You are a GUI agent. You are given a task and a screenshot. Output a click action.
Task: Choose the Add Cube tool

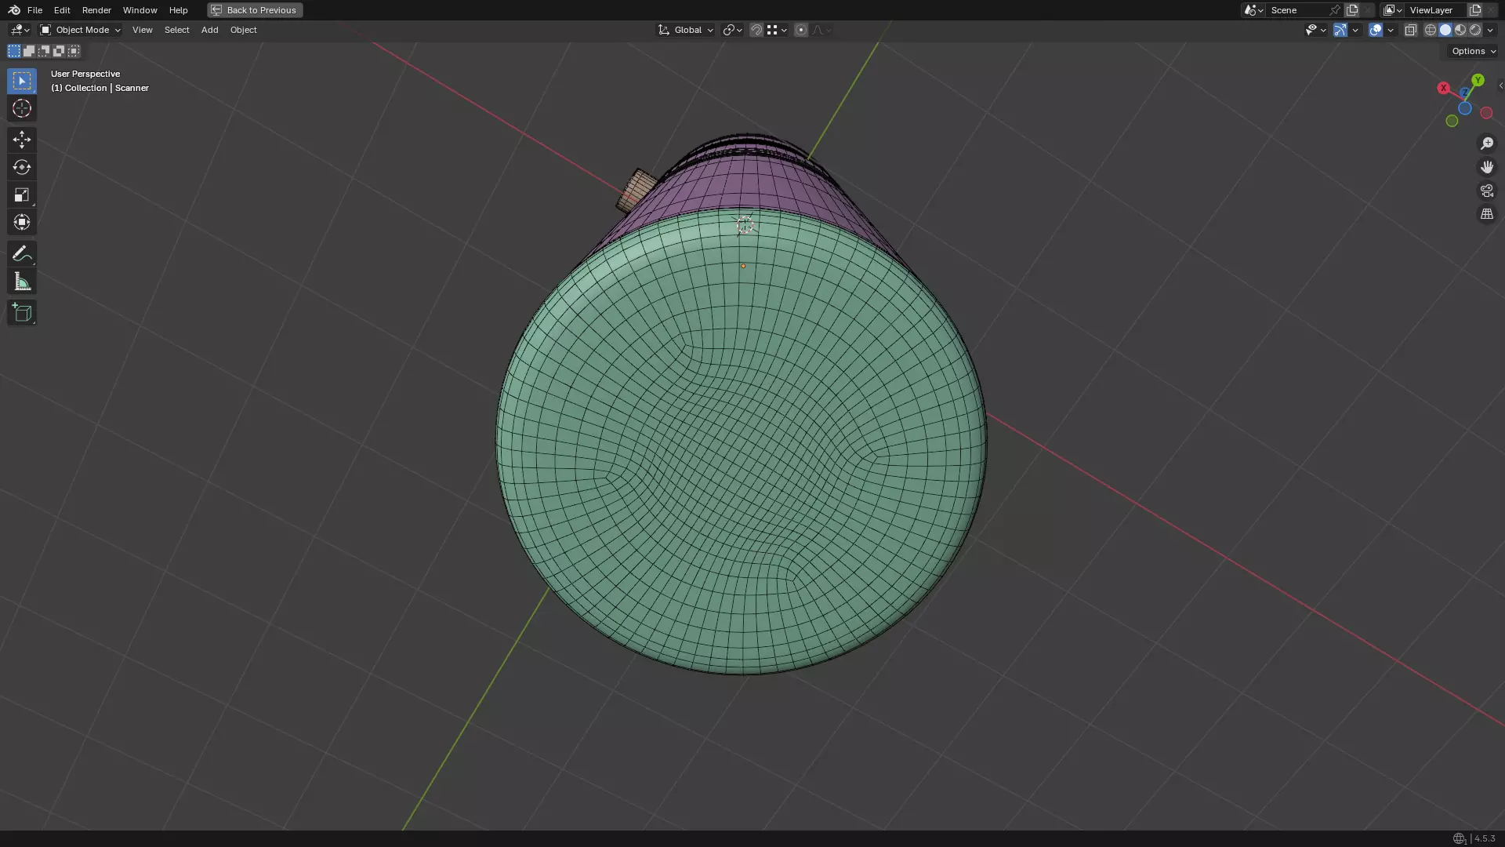21,313
